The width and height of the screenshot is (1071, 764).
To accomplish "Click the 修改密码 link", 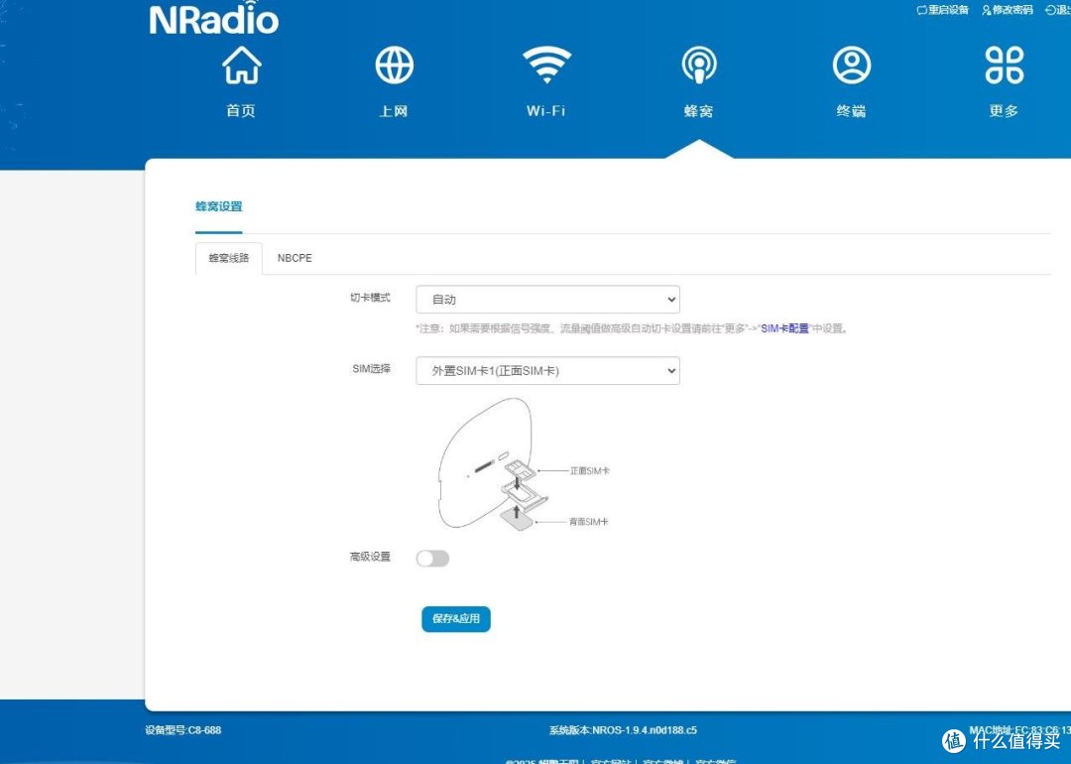I will click(x=1008, y=10).
